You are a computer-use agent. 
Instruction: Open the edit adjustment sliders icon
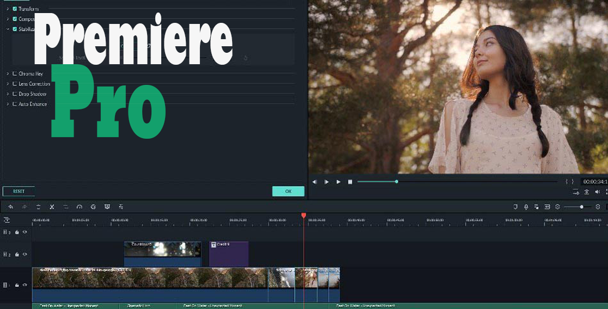tap(121, 207)
